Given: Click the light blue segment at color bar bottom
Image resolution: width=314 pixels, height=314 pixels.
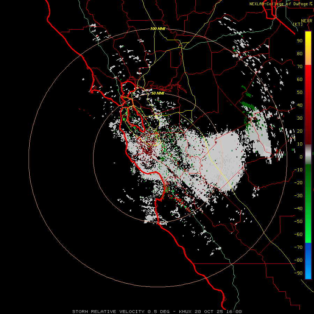Looking at the screenshot, I should coord(308,271).
